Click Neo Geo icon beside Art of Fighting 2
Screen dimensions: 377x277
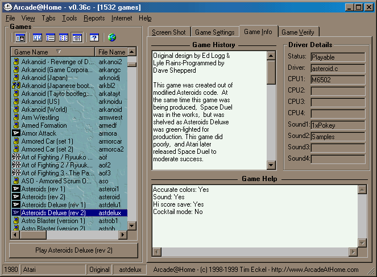click(x=16, y=165)
